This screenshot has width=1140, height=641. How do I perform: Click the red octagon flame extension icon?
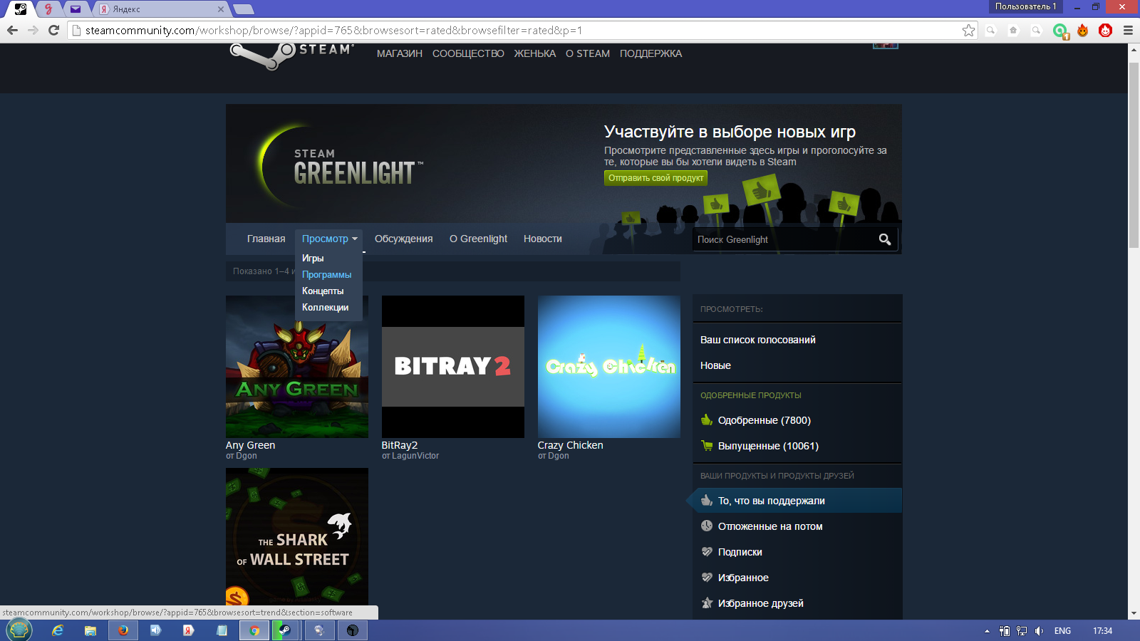tap(1105, 31)
